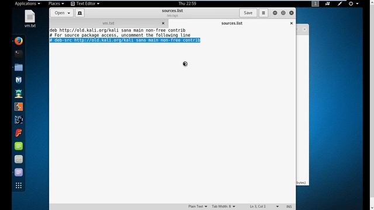The height and width of the screenshot is (210, 374).
Task: Create new document in text editor
Action: (79, 13)
